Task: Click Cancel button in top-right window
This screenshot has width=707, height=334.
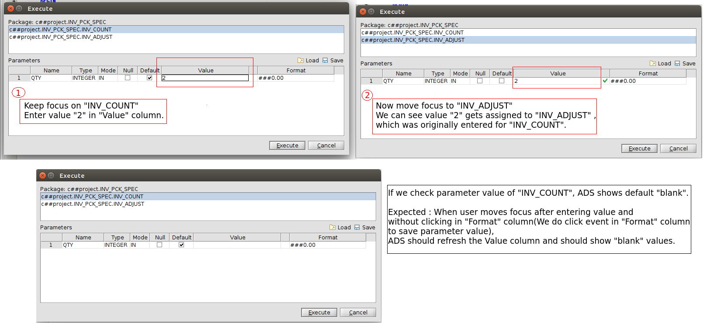Action: pos(678,148)
